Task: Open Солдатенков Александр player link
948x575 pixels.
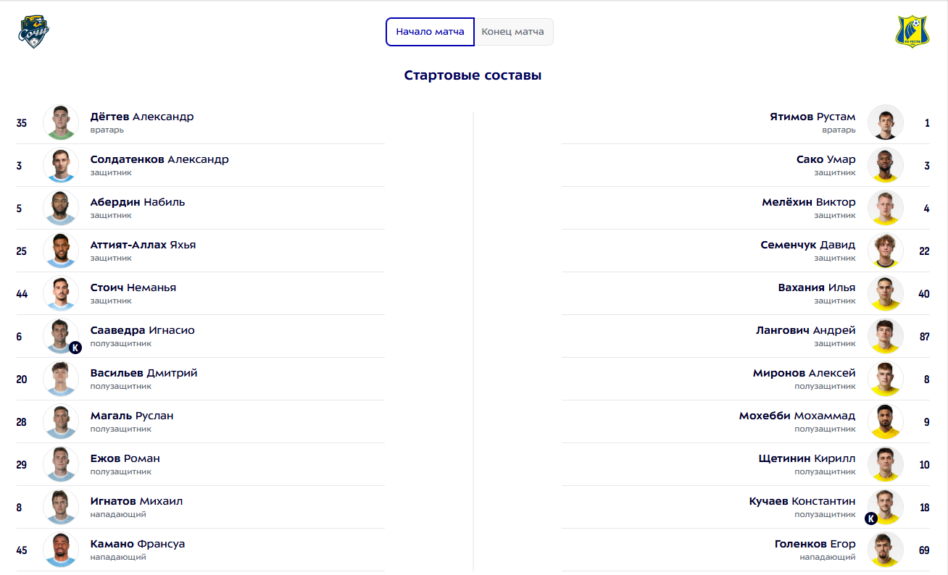Action: tap(159, 159)
